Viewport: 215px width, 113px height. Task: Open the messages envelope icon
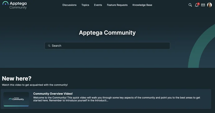(x=203, y=5)
